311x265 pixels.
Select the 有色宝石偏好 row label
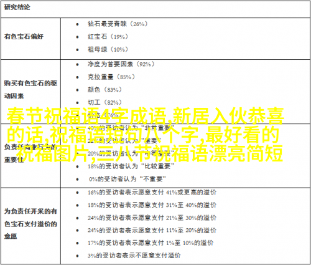(24, 37)
